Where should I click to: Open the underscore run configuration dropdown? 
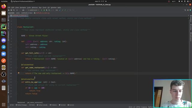(33, 10)
